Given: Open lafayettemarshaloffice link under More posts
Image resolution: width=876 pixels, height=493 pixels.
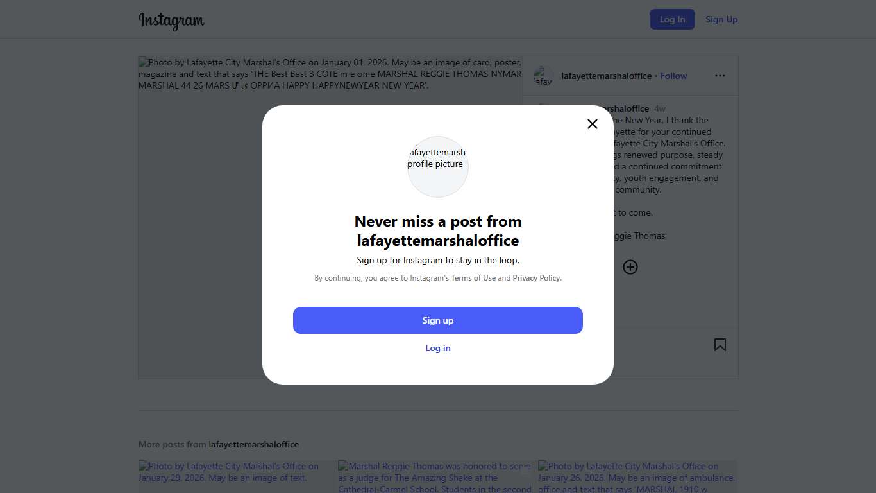Looking at the screenshot, I should pyautogui.click(x=253, y=444).
